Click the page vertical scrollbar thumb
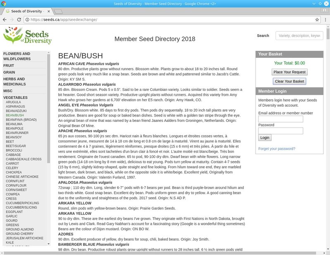Screen dimensions: 330x255 coord(328,34)
